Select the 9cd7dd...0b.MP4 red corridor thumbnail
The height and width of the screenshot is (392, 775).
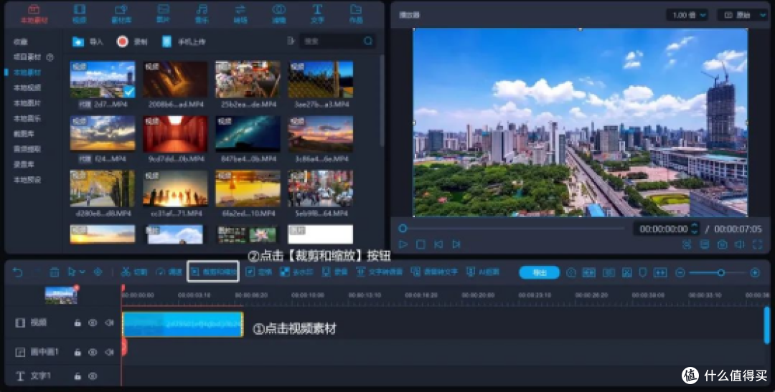click(x=175, y=134)
